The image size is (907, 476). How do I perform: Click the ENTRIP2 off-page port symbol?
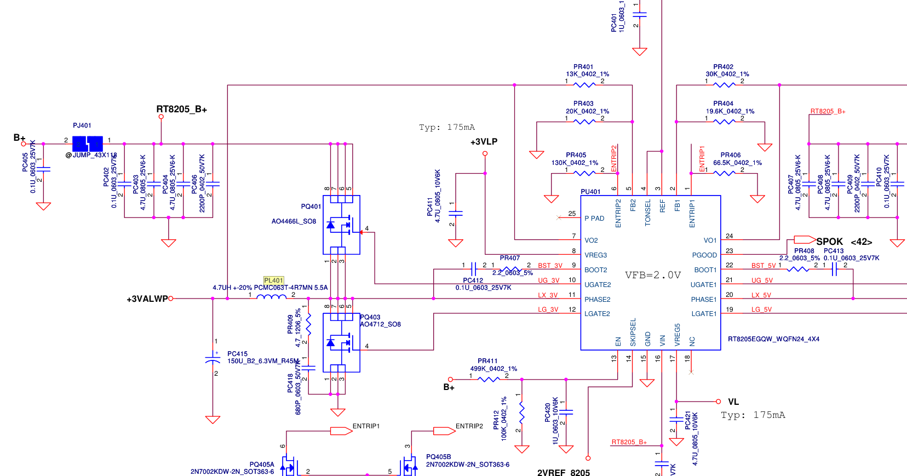[444, 431]
